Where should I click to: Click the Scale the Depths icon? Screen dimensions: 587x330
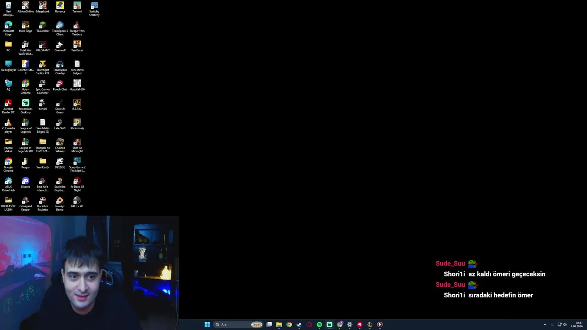60,184
